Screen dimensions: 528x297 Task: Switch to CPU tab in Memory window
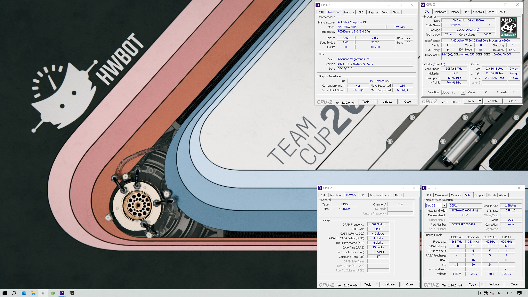[x=323, y=195]
